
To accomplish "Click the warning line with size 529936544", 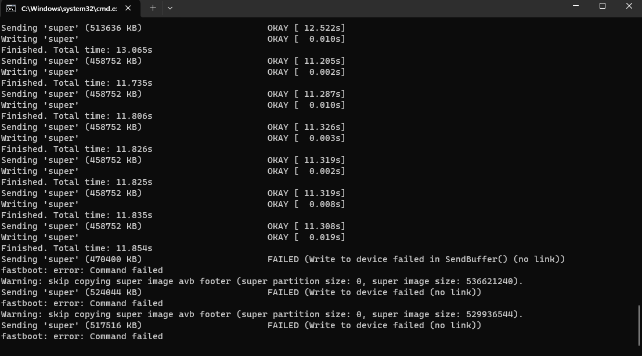I will 262,315.
